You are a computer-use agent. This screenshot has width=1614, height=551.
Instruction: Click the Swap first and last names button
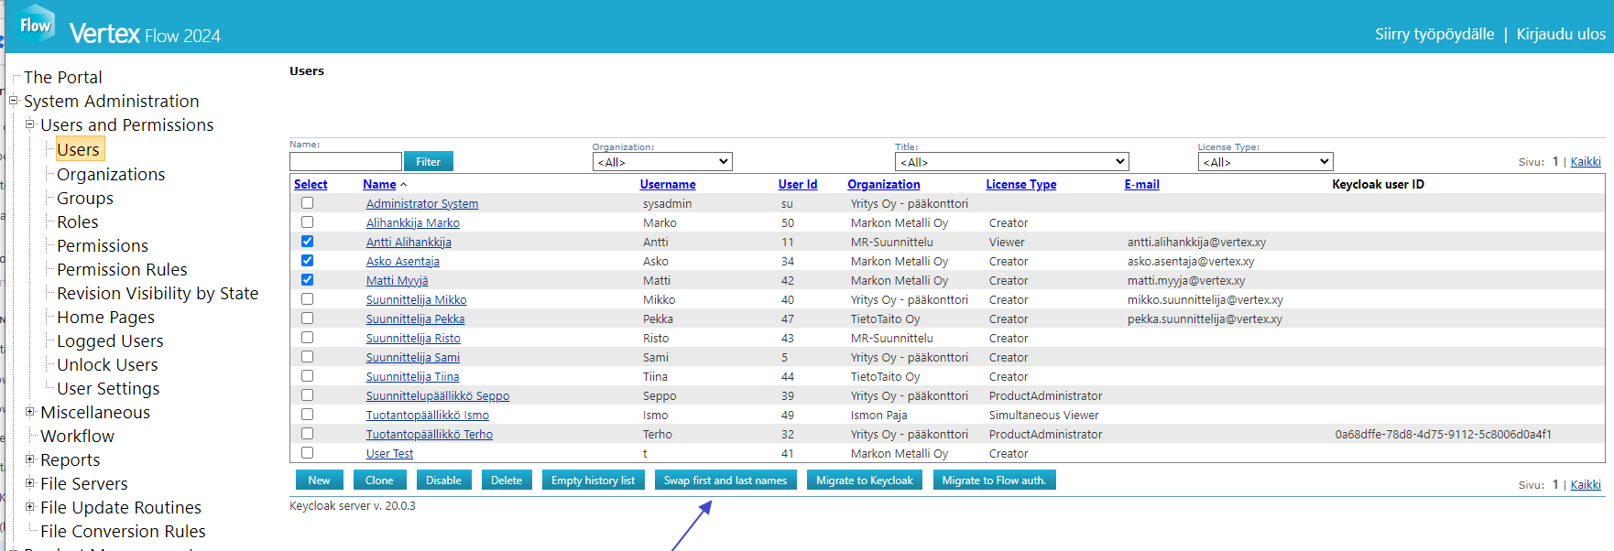(x=725, y=481)
